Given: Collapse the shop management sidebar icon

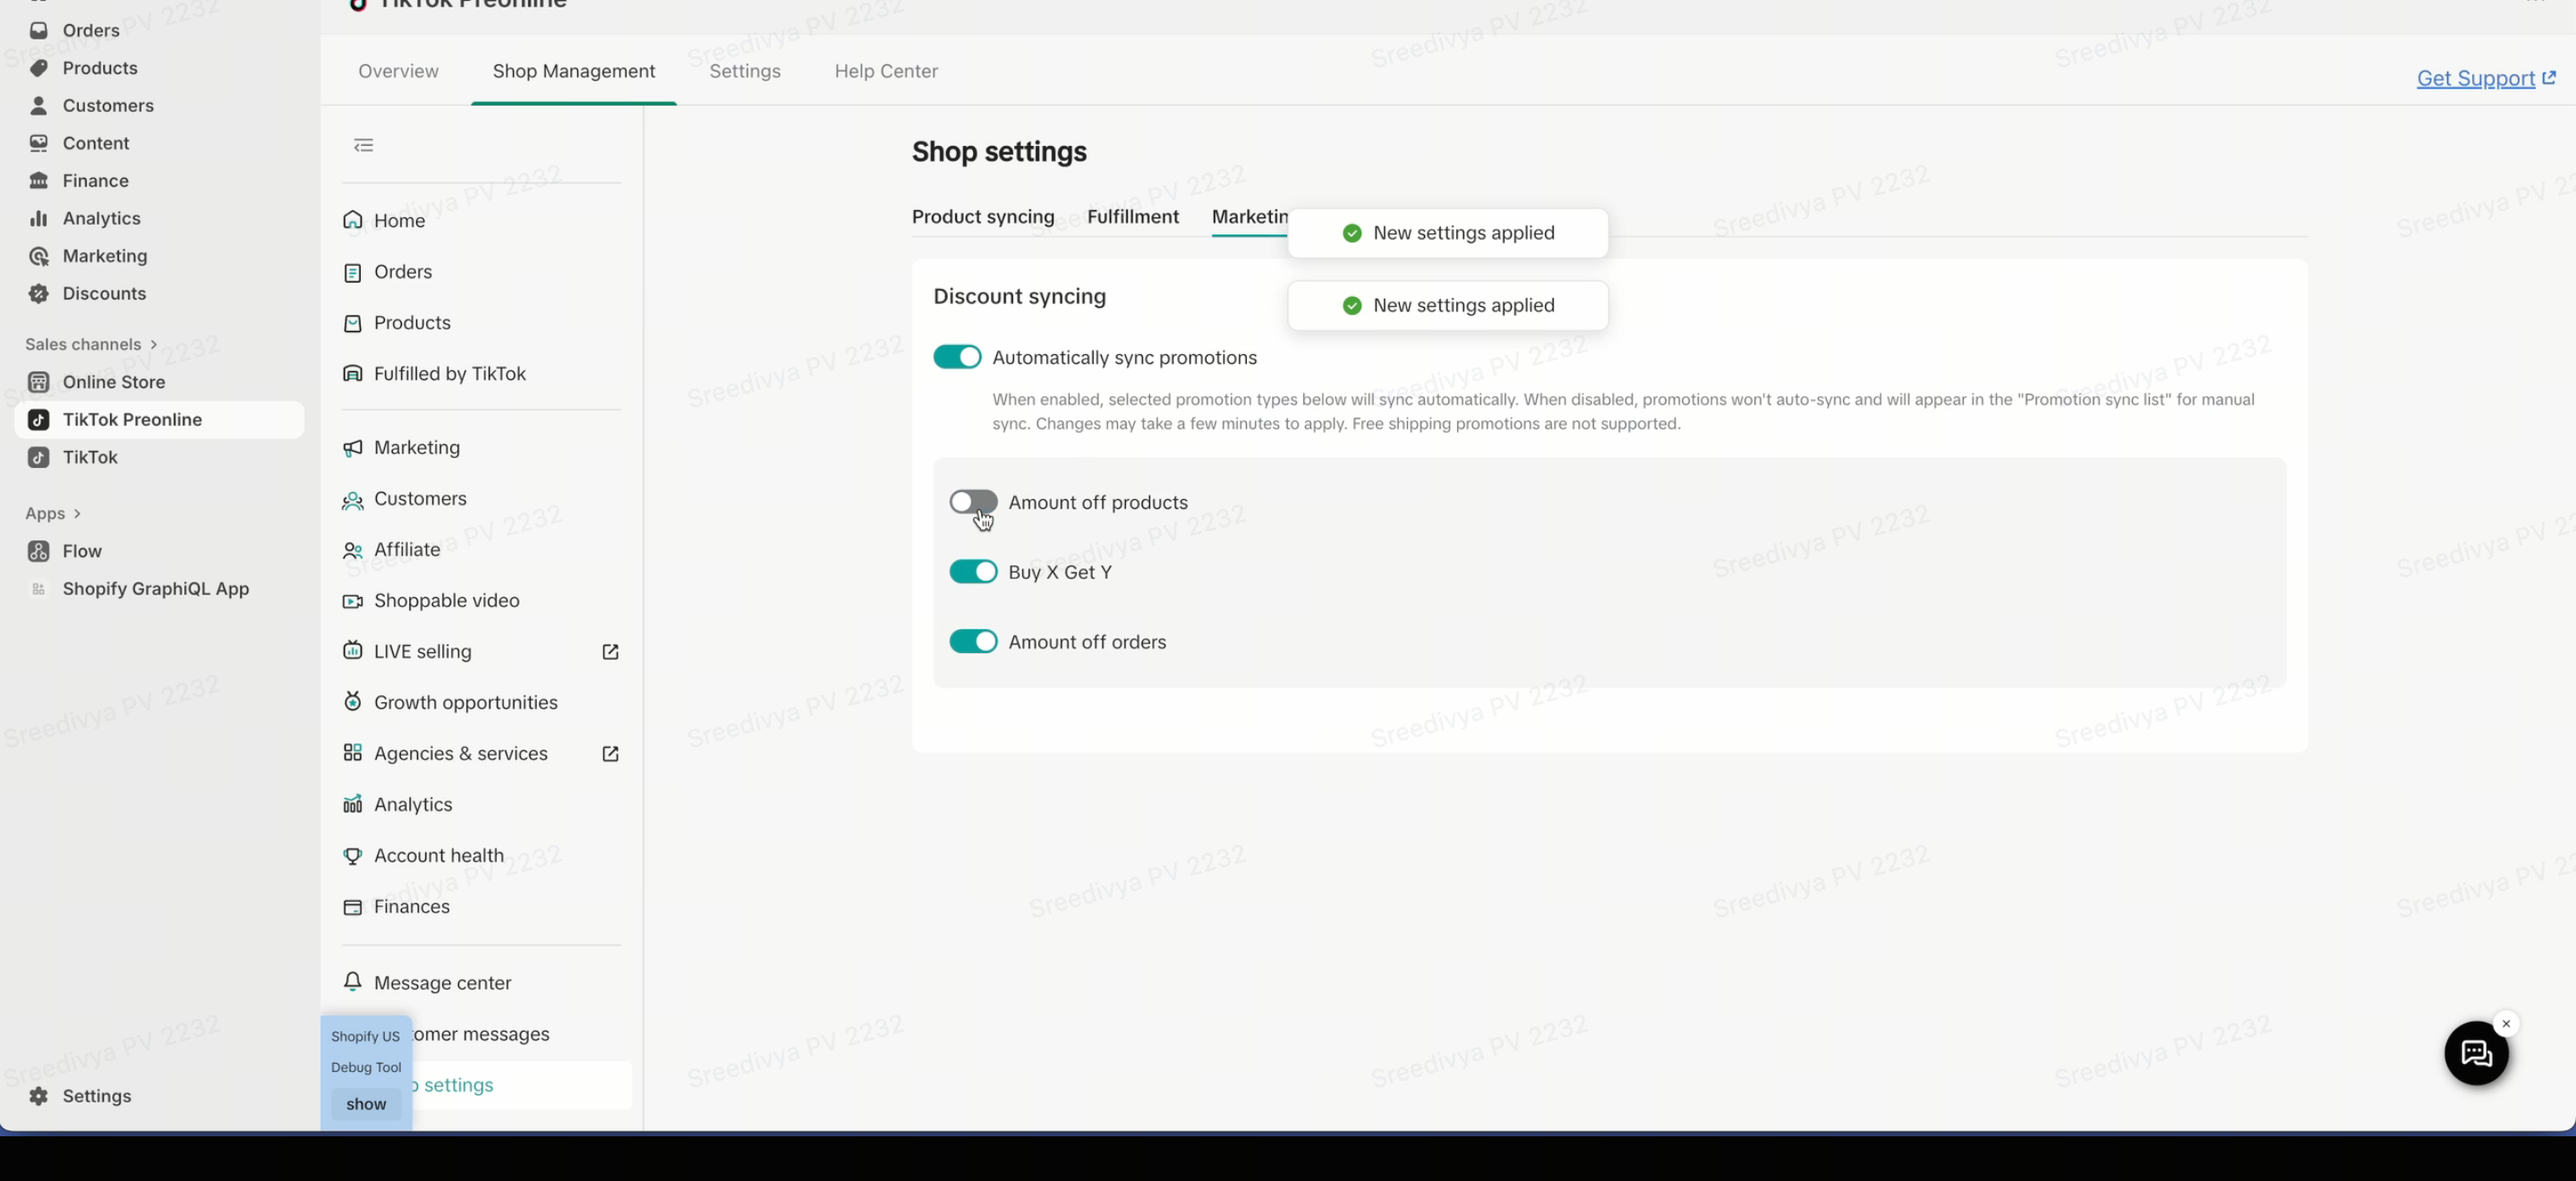Looking at the screenshot, I should pyautogui.click(x=363, y=145).
